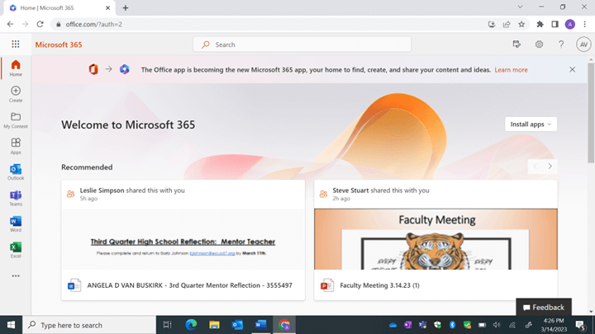Image resolution: width=595 pixels, height=334 pixels.
Task: Go to Home in the sidebar
Action: 16,68
